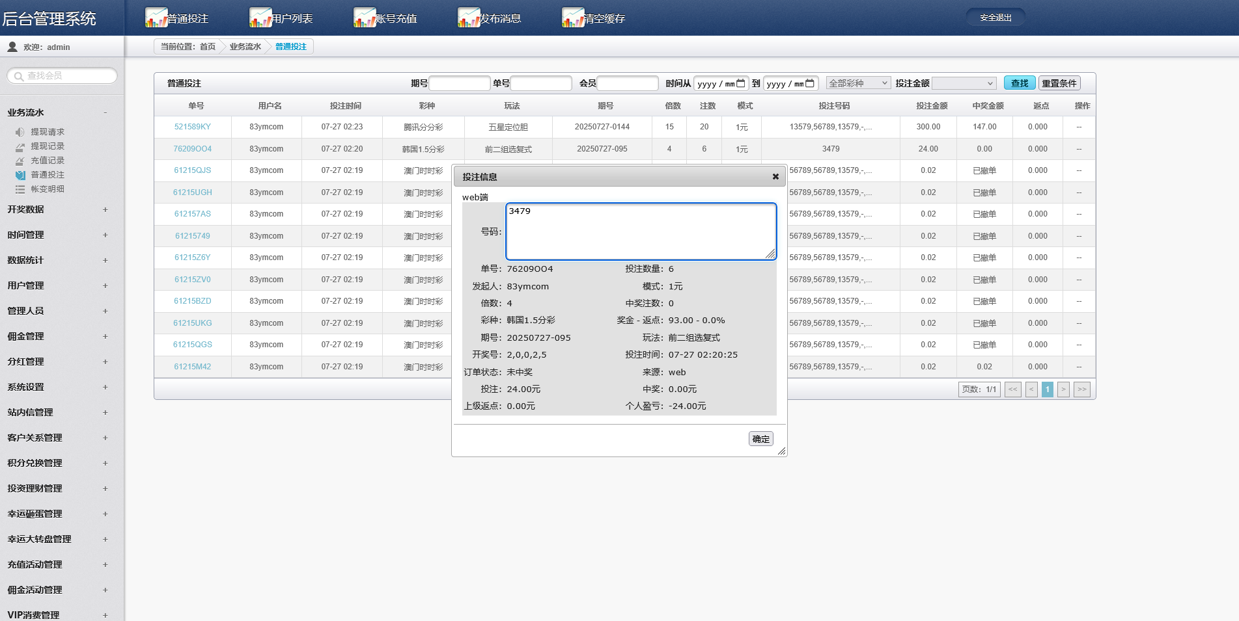Focus the 查找会员 search box
1239x621 pixels.
(63, 76)
